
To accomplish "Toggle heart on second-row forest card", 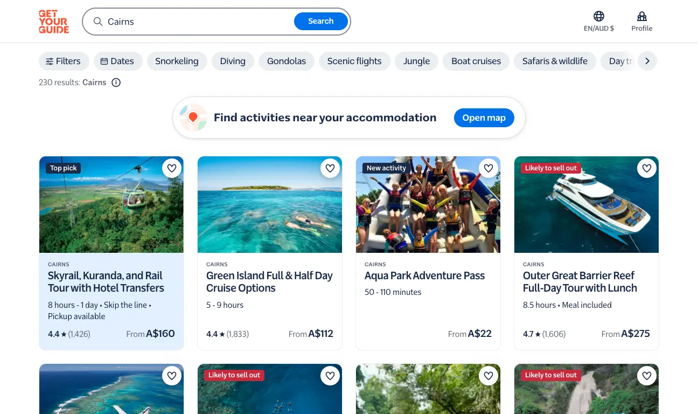I will pyautogui.click(x=488, y=376).
